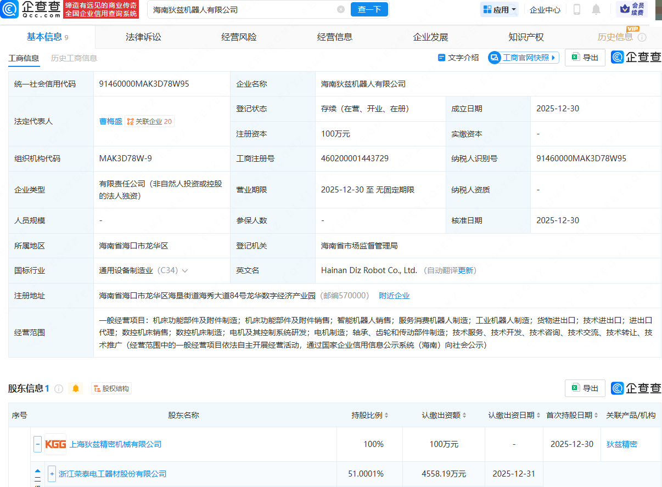Collapse 上海狄兹精密机械有限公司 shareholder row
Viewport: 662px width, 487px height.
(x=37, y=444)
